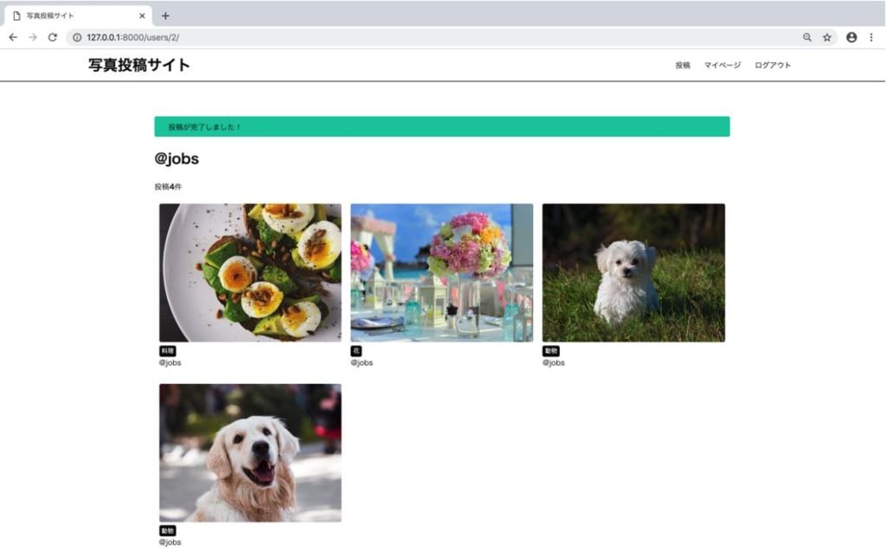This screenshot has width=886, height=557.
Task: Click @jobs under the food photo
Action: (170, 362)
